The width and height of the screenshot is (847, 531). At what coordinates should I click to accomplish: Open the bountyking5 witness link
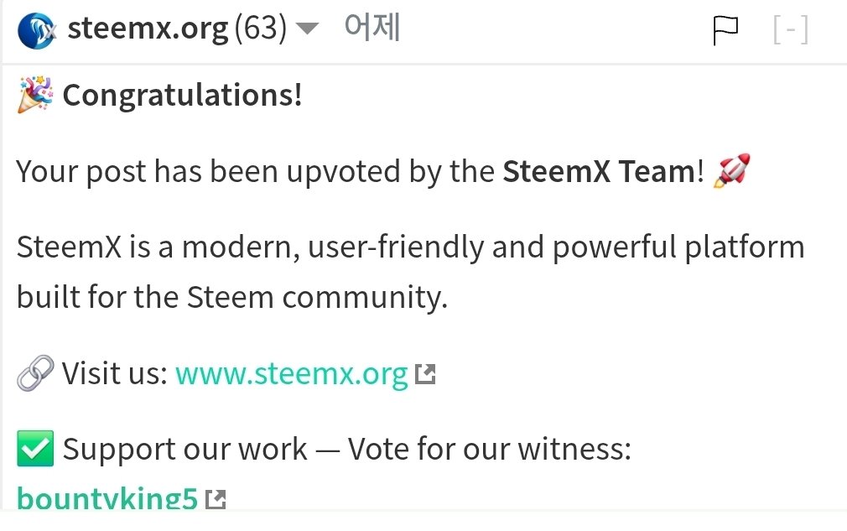[107, 499]
